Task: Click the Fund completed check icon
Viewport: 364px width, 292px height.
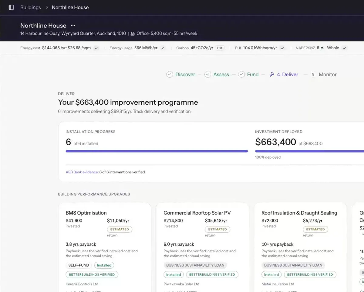Action: coord(241,74)
